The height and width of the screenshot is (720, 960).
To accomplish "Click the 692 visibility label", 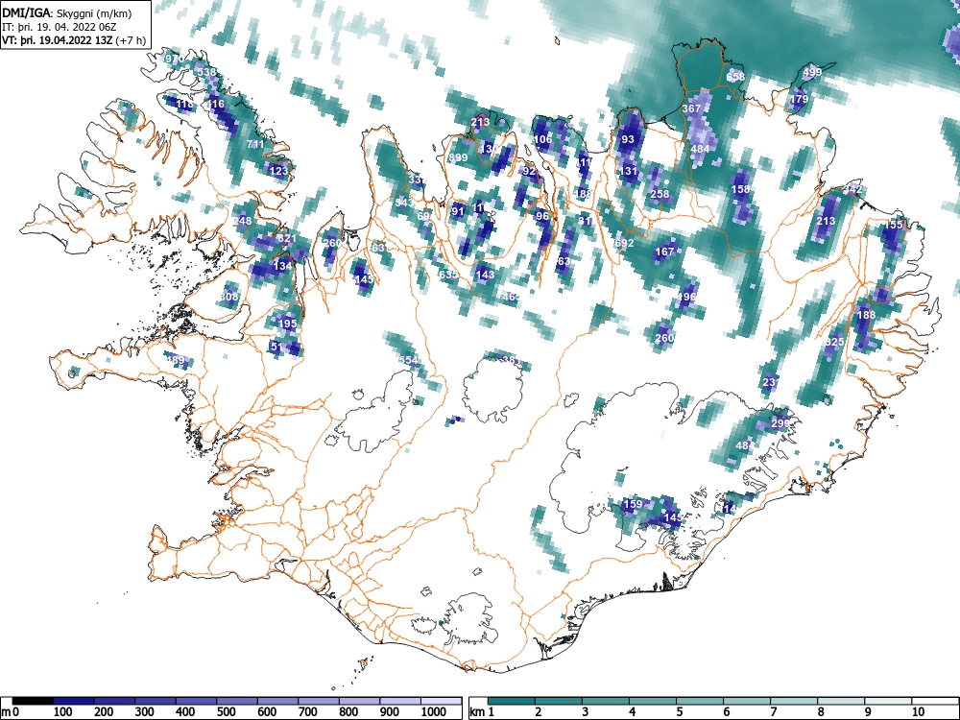I will 624,243.
